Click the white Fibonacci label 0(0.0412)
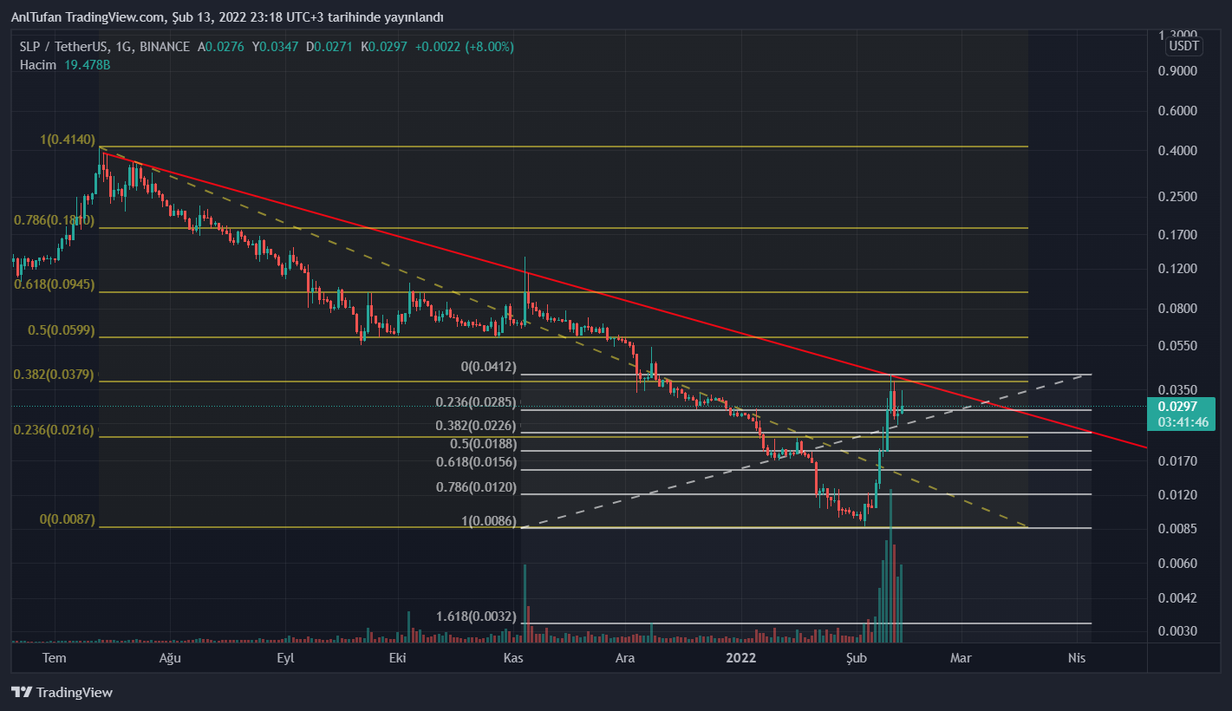 click(488, 367)
